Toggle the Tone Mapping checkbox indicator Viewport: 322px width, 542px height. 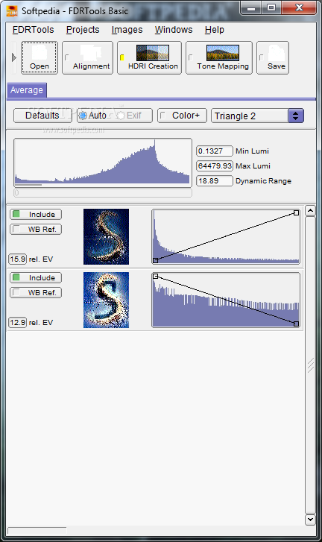click(x=190, y=57)
